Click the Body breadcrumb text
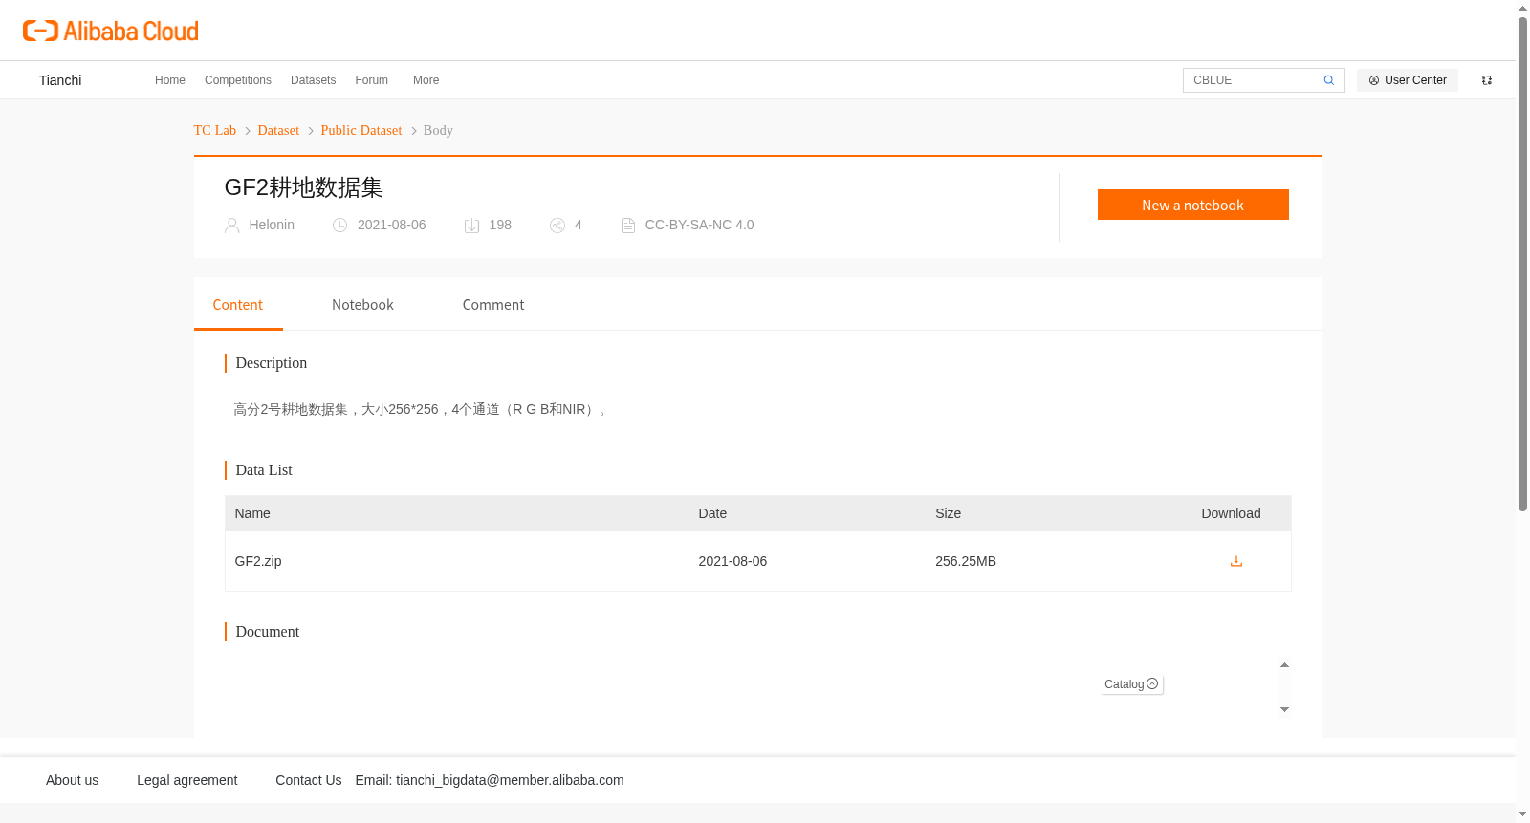This screenshot has height=823, width=1530. point(438,131)
